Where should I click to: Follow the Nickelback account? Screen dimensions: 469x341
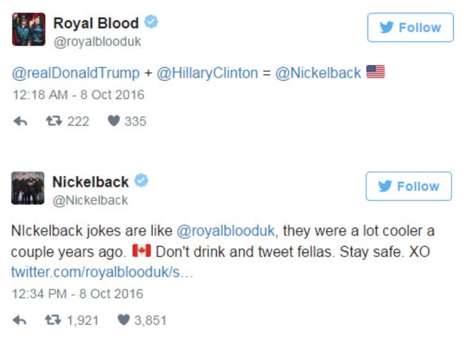click(409, 186)
